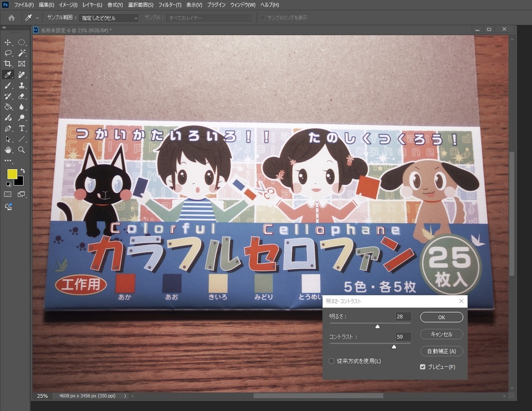Open the レイヤー menu

coord(92,5)
